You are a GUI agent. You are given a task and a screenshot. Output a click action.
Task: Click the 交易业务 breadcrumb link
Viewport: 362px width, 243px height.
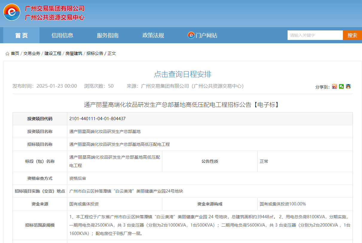pos(31,53)
